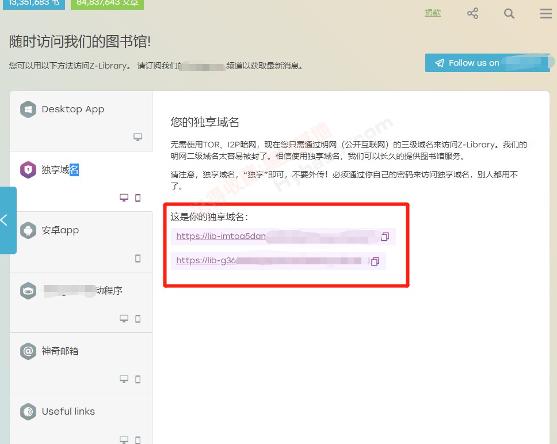The height and width of the screenshot is (444, 557).
Task: Open the 安卓app tab
Action: [x=81, y=242]
